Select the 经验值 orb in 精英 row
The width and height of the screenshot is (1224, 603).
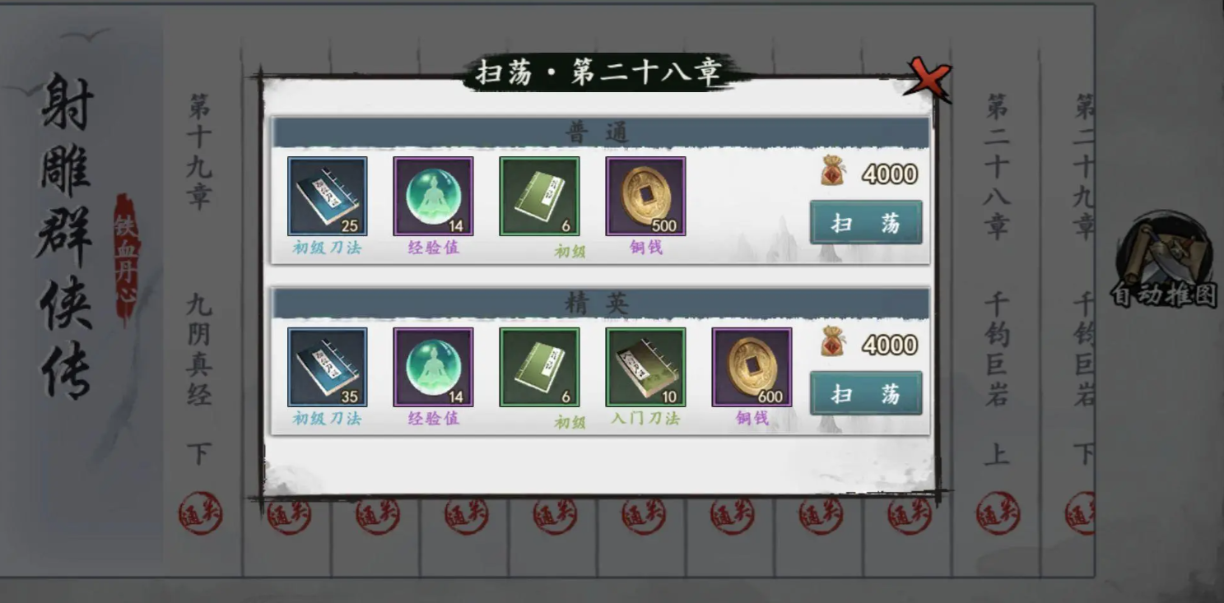click(433, 367)
